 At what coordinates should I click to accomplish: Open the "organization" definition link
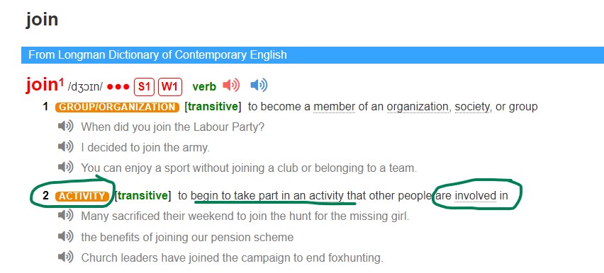coord(418,107)
